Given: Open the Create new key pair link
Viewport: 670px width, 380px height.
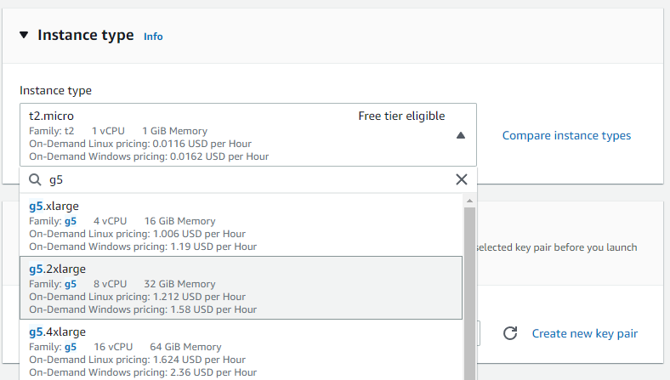Looking at the screenshot, I should pos(584,333).
